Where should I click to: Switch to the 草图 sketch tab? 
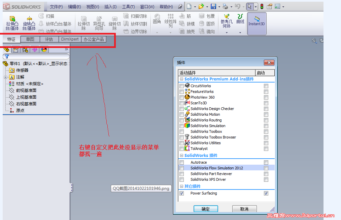pos(30,39)
